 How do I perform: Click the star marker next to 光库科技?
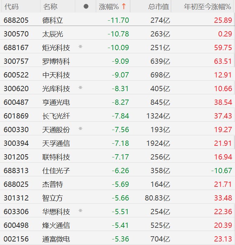coord(80,87)
